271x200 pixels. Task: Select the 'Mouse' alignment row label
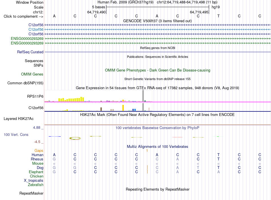38,164
